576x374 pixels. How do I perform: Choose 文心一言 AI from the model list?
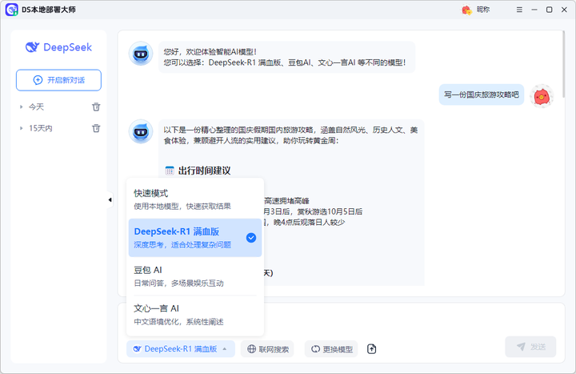pos(195,315)
